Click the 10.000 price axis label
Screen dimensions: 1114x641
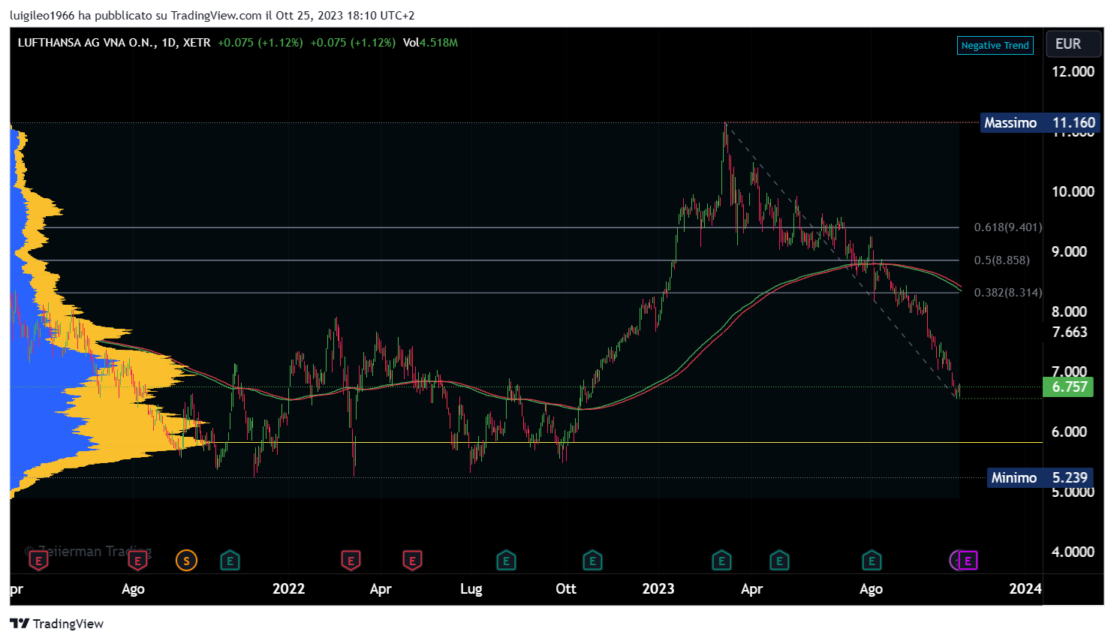point(1073,192)
